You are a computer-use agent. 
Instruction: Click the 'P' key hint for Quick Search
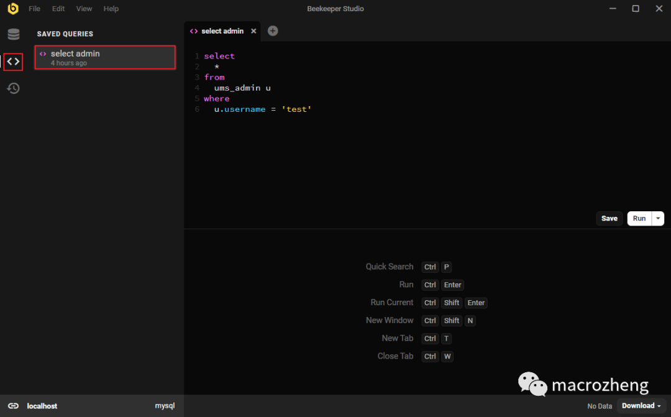[446, 267]
